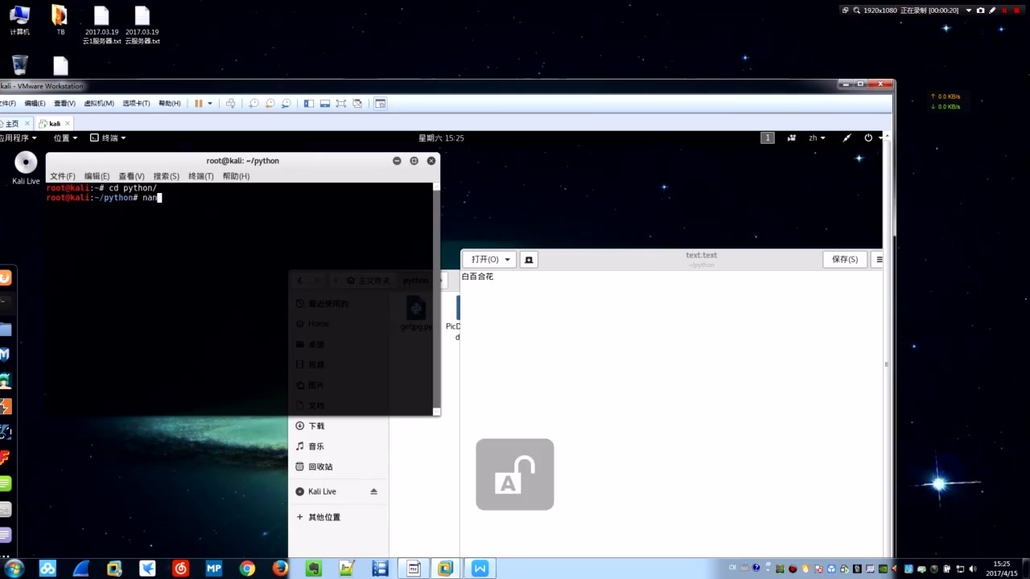1030x579 pixels.
Task: Open snapshot manager icon in VMware toolbar
Action: click(x=286, y=103)
